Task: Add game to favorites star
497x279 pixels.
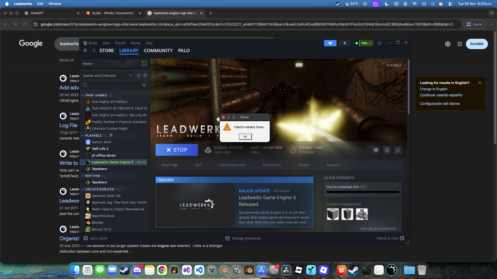Action: coord(398,150)
